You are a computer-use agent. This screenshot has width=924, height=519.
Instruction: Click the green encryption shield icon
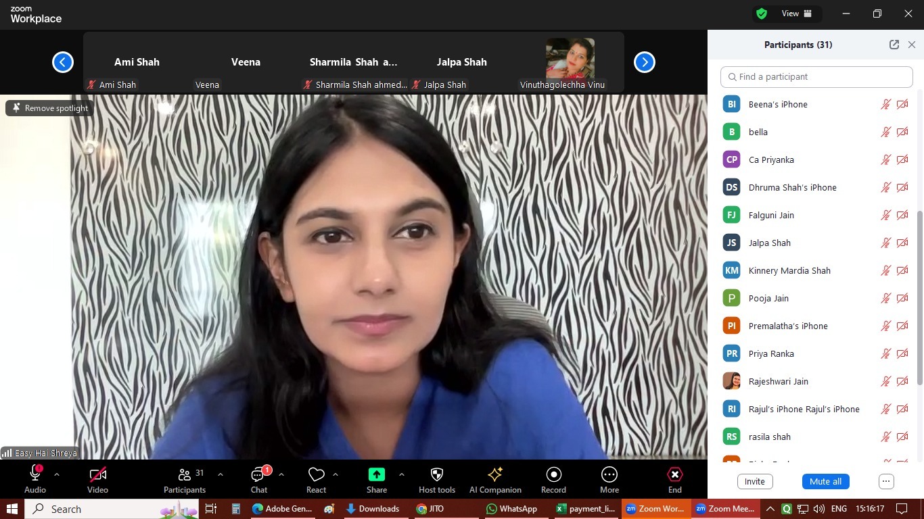(762, 14)
